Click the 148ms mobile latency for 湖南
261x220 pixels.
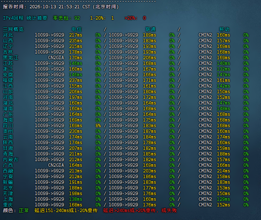[x=223, y=109]
